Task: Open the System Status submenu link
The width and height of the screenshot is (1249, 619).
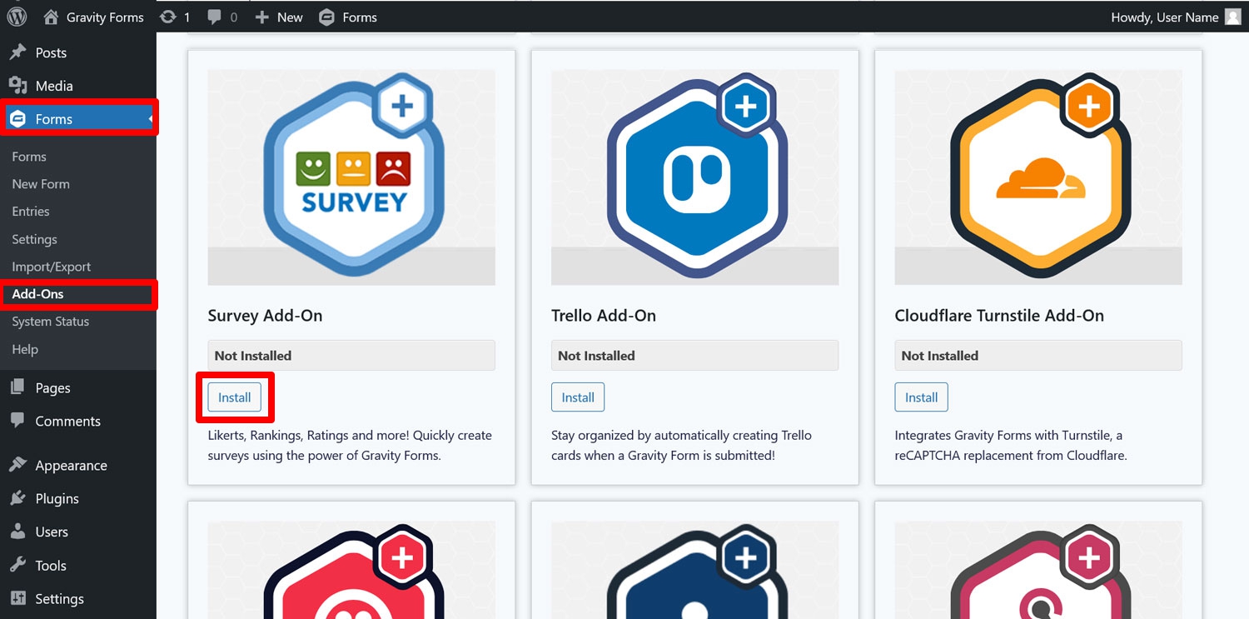Action: click(x=51, y=322)
